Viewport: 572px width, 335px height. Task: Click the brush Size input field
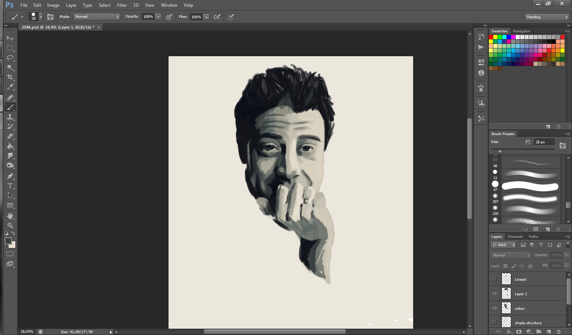coord(544,142)
